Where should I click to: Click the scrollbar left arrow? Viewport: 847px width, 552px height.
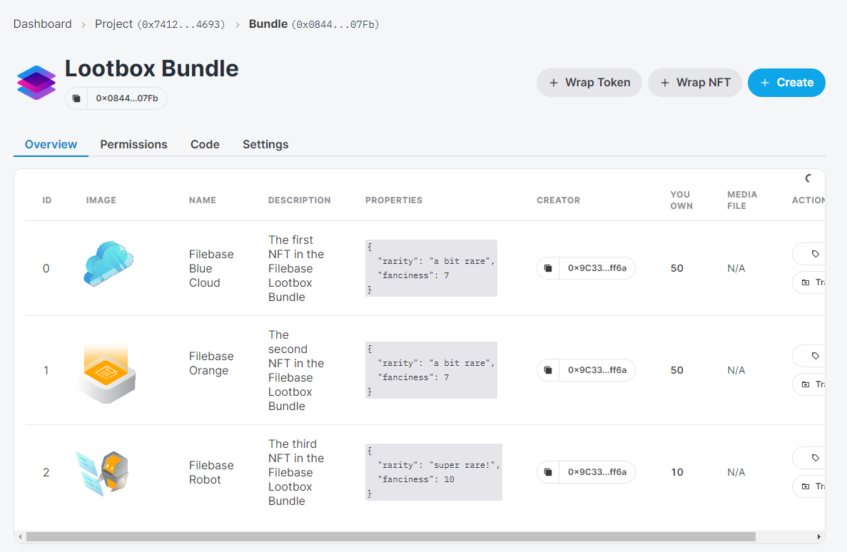[21, 536]
